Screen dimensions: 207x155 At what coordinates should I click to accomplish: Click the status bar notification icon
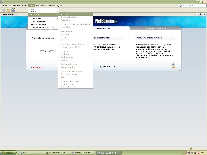point(191,149)
